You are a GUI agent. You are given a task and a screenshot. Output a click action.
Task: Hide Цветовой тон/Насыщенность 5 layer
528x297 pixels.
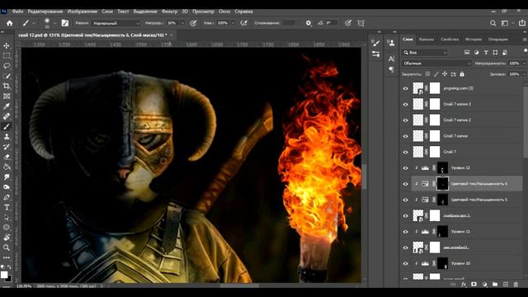405,200
